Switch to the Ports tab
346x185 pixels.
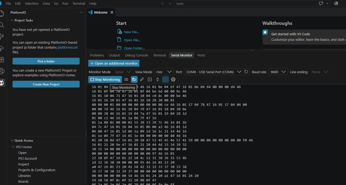tap(201, 55)
